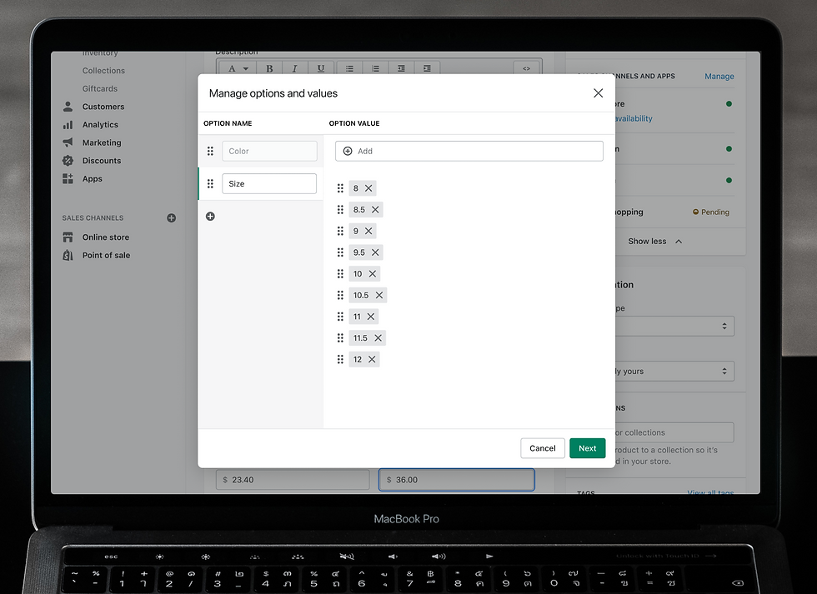Open Collections in the sidebar
Image resolution: width=817 pixels, height=594 pixels.
pos(103,71)
